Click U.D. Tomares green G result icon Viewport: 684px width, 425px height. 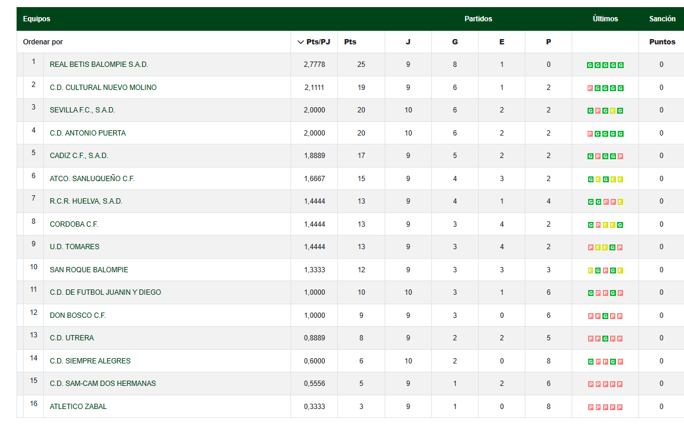coord(613,247)
